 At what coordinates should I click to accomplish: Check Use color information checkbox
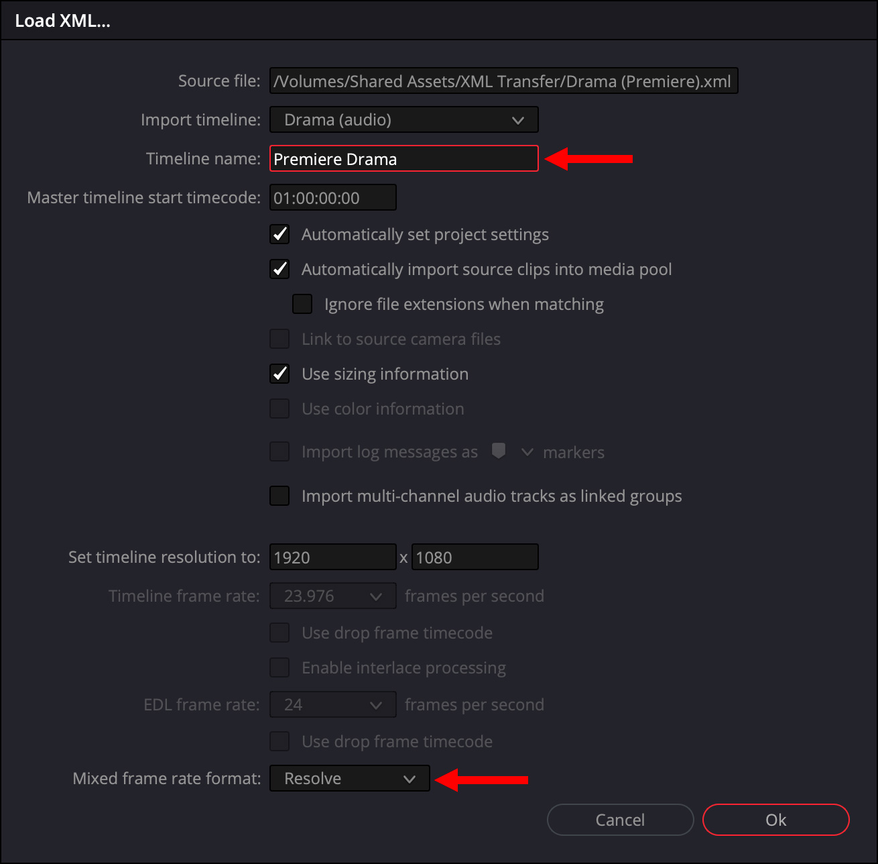click(x=279, y=409)
